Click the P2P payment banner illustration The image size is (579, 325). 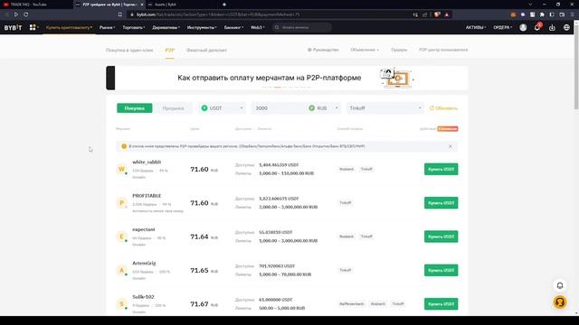point(396,78)
